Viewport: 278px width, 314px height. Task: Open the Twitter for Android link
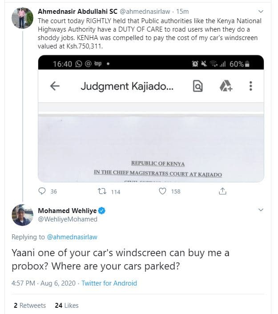(109, 283)
